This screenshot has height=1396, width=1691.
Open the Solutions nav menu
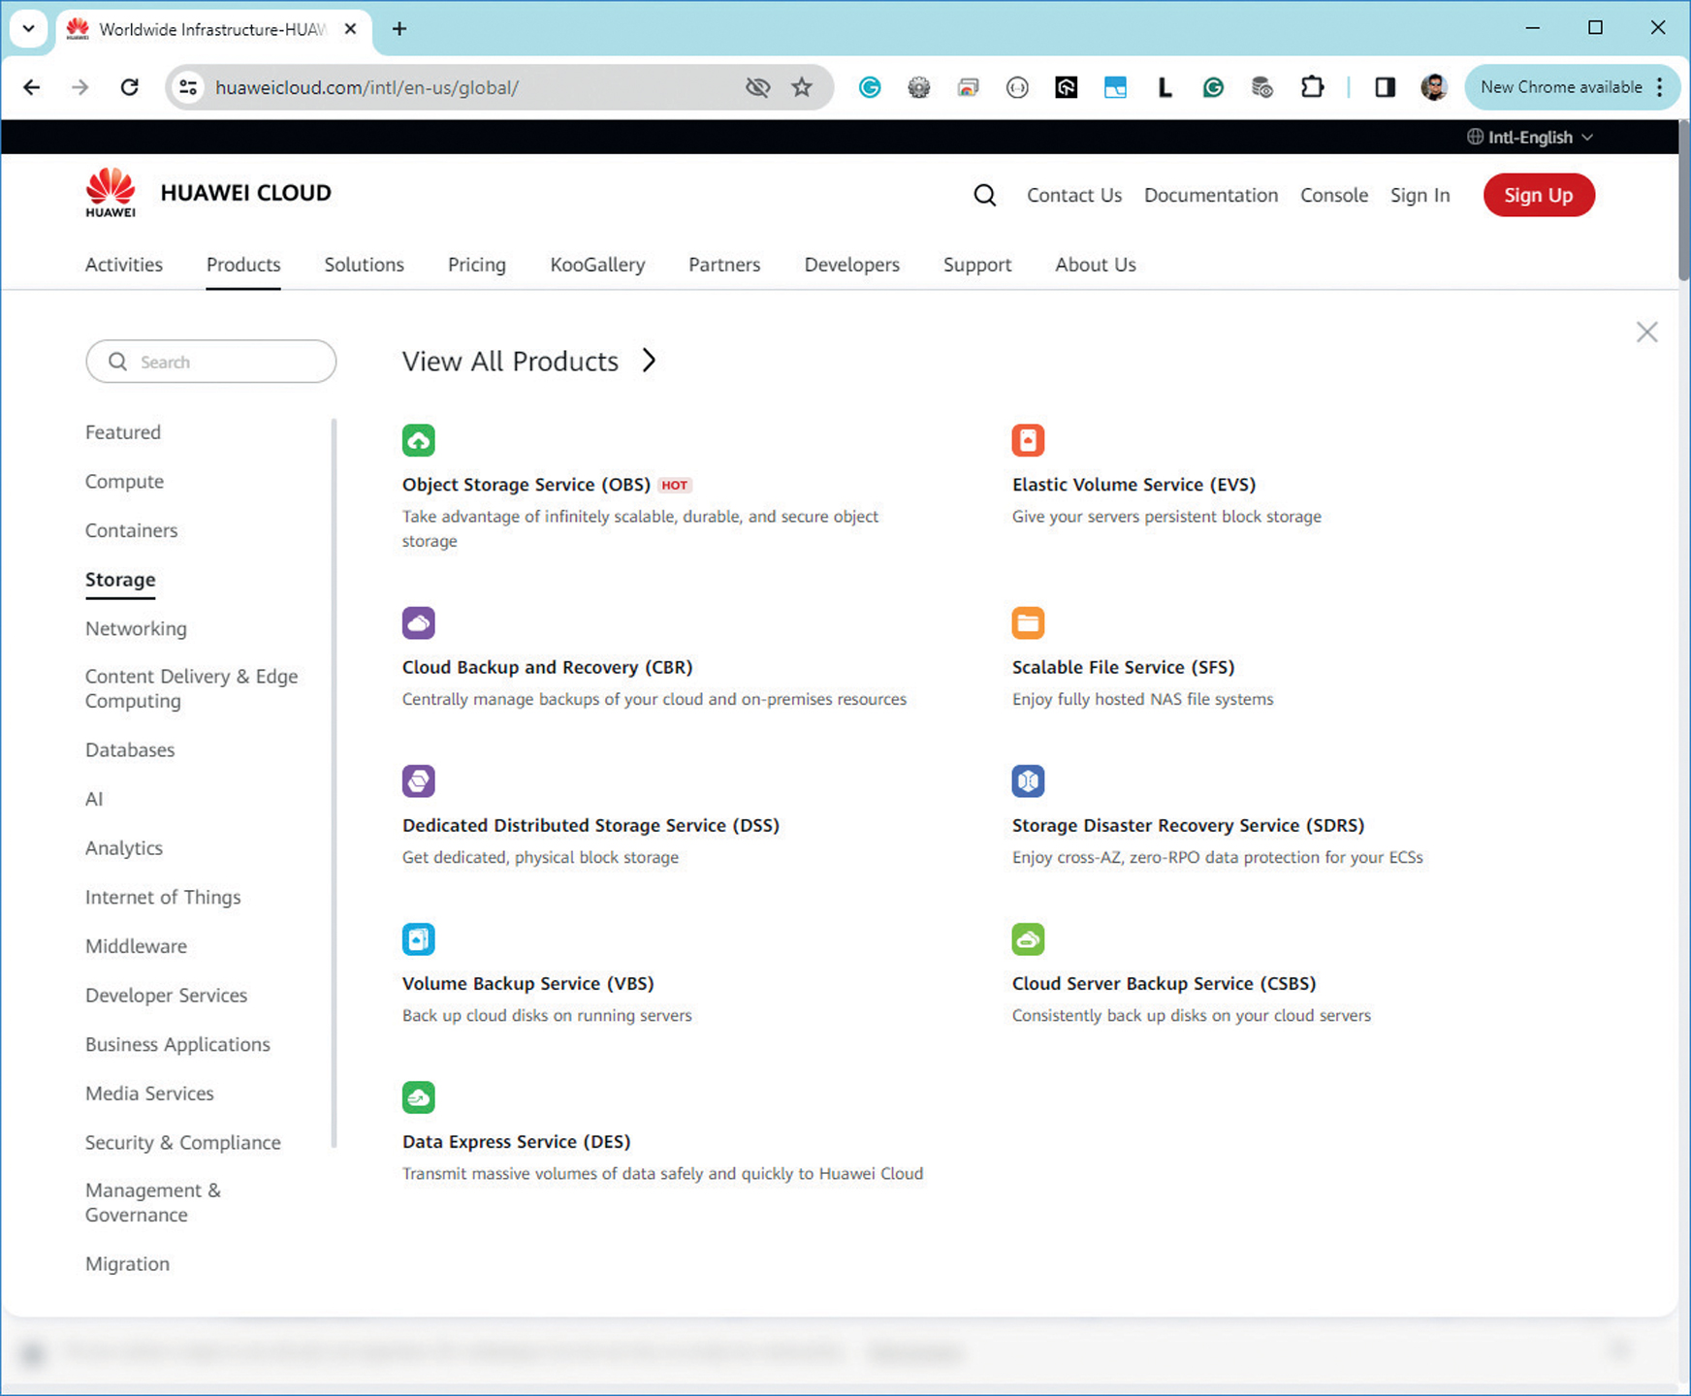pos(364,265)
